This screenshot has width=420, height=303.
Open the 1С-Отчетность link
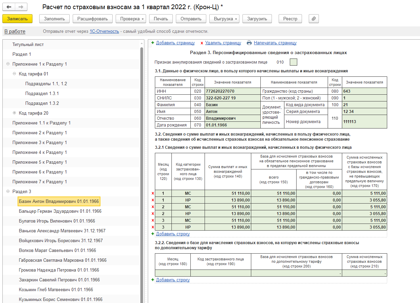point(104,31)
